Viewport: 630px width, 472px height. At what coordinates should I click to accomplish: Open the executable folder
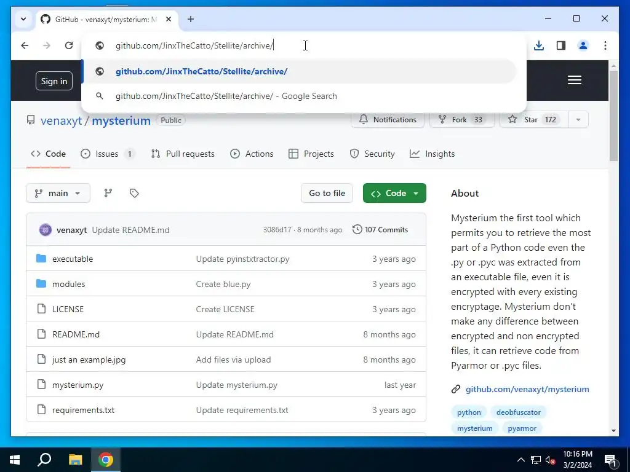[x=73, y=259]
